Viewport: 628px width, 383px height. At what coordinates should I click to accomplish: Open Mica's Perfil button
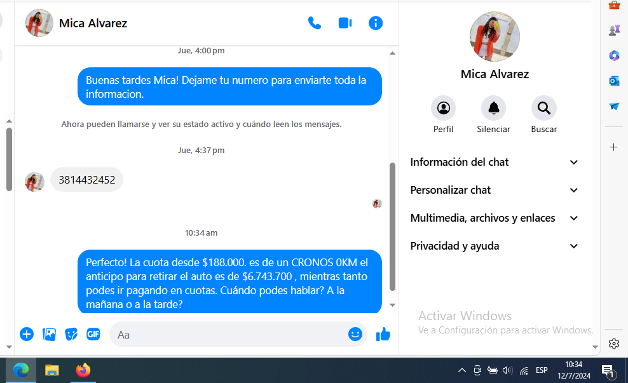(443, 109)
